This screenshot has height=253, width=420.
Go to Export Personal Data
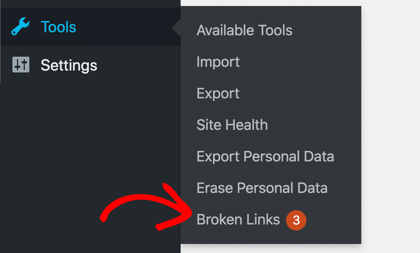point(265,157)
